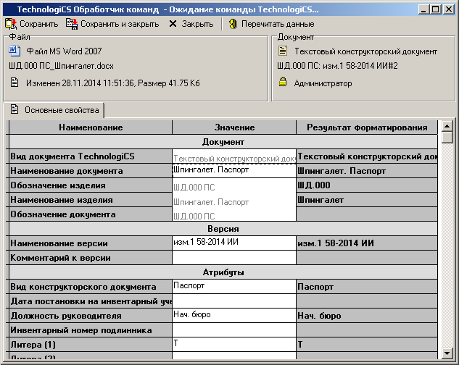Click the text constructor document icon
459x365 pixels.
[x=283, y=51]
